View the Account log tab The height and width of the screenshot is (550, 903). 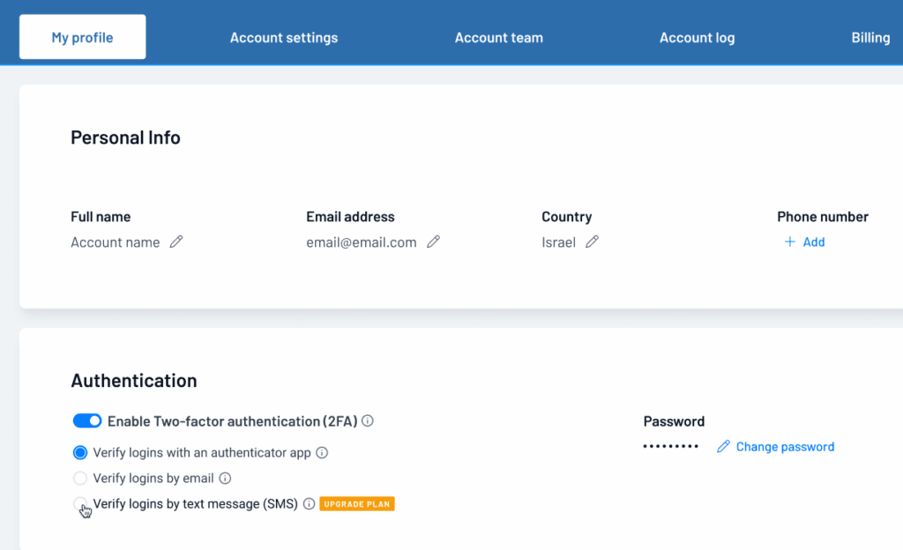pos(697,38)
